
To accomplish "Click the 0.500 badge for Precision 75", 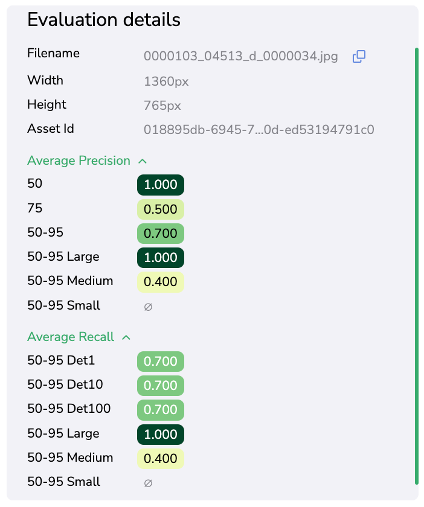I will click(x=160, y=209).
